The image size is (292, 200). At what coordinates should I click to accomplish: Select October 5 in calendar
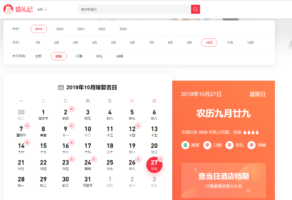[132, 114]
